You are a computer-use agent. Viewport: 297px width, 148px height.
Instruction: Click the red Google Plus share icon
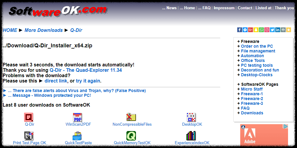(x=251, y=30)
